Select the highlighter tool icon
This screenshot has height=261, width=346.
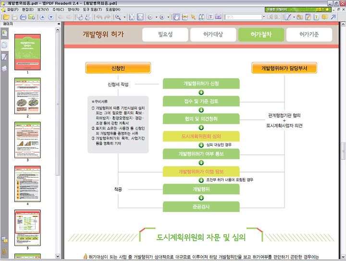click(308, 17)
